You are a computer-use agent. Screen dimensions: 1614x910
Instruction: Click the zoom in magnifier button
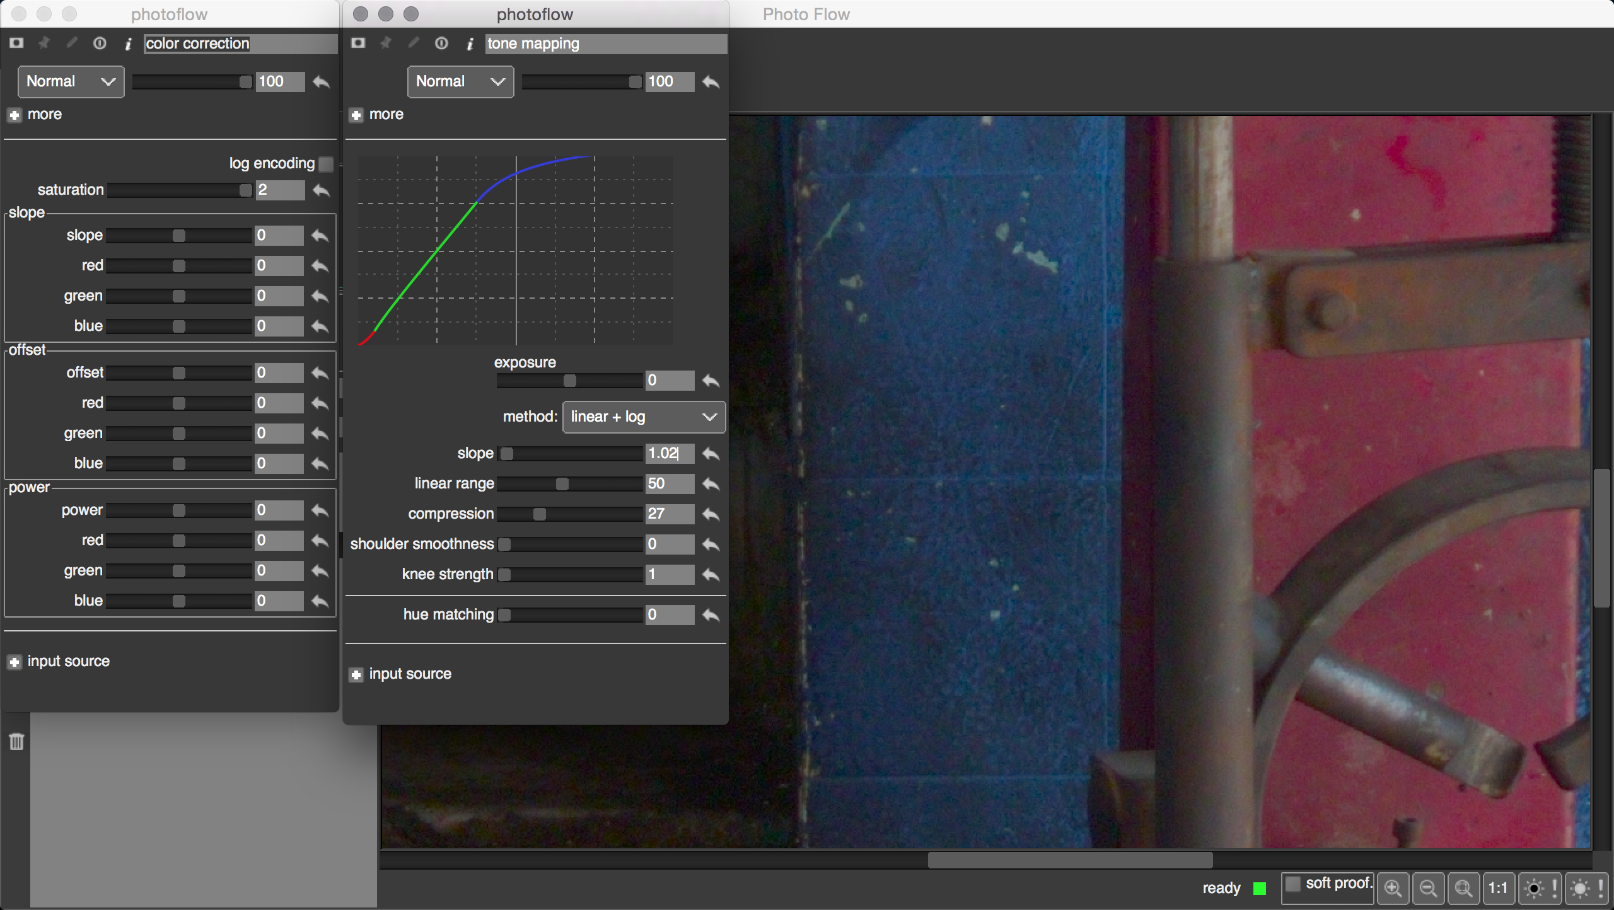pos(1393,889)
